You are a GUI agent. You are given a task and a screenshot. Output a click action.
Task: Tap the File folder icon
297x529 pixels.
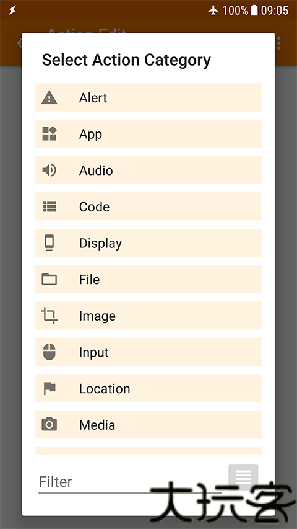pos(49,279)
